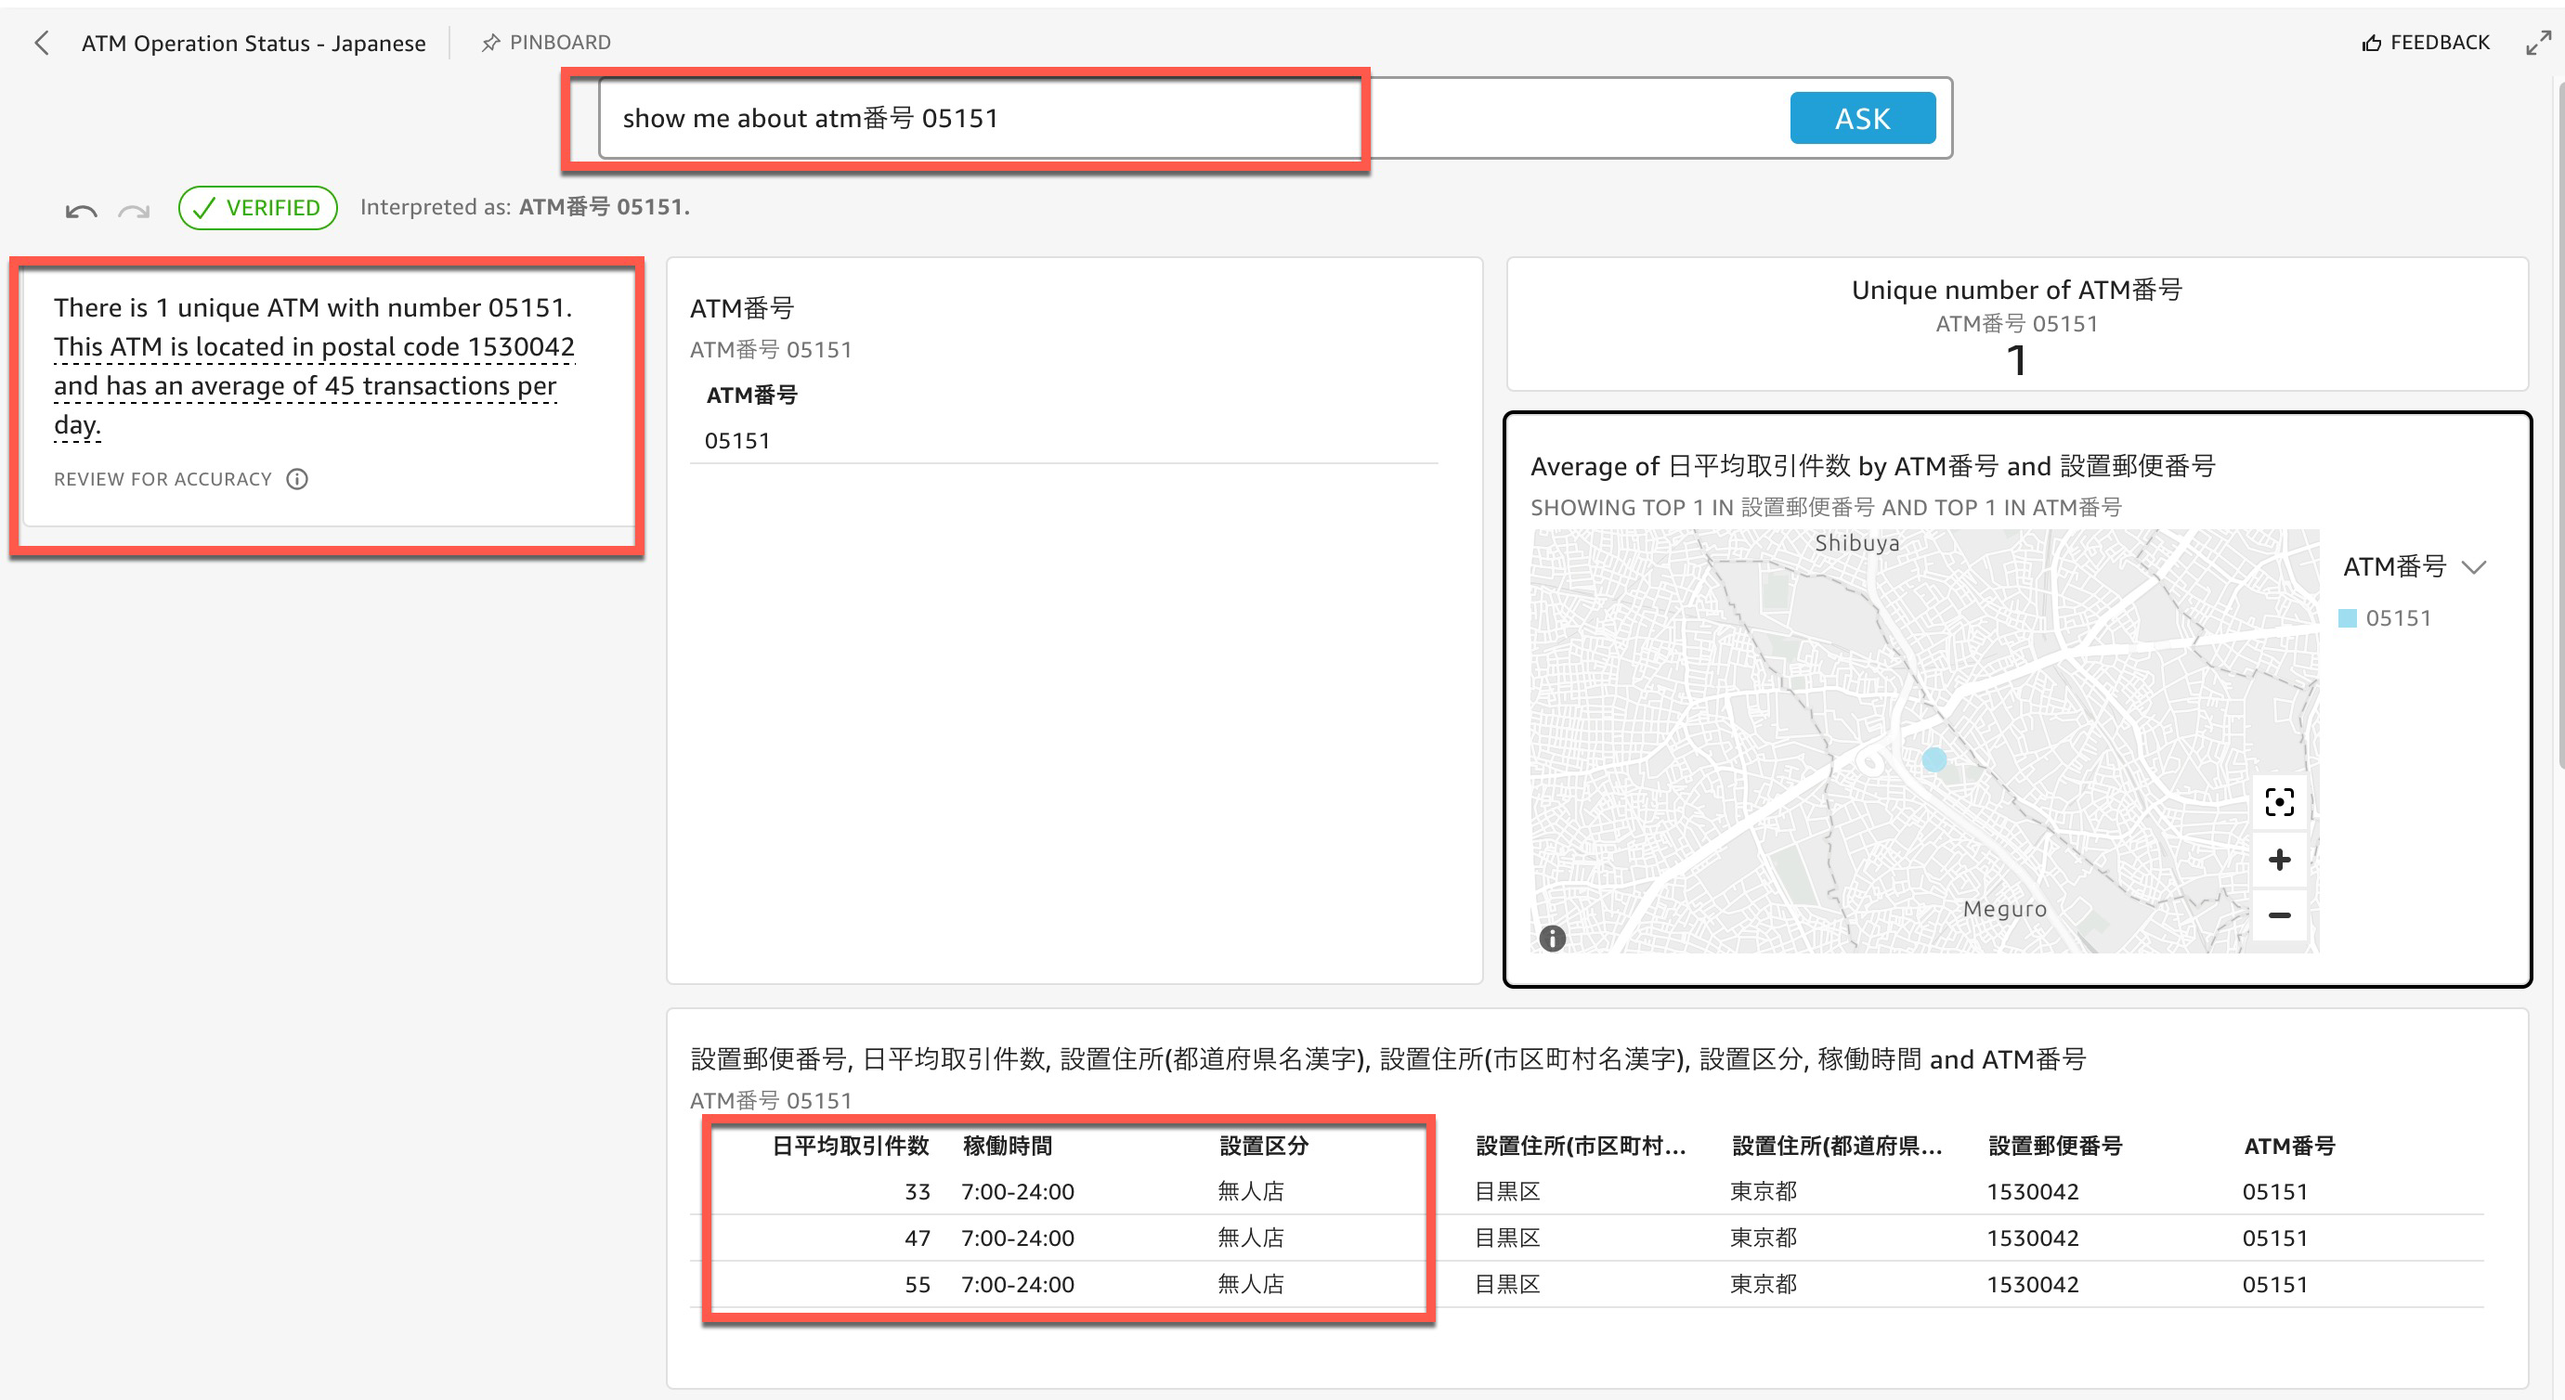The image size is (2565, 1400).
Task: Expand view with fullscreen arrows icon
Action: 2537,43
